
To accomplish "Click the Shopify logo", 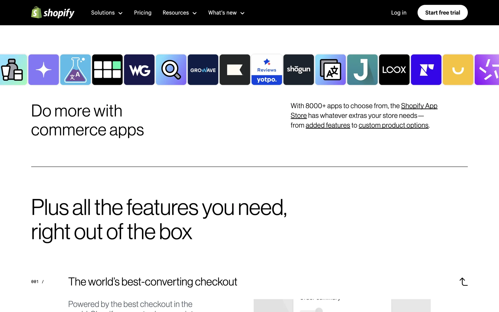I will point(53,13).
